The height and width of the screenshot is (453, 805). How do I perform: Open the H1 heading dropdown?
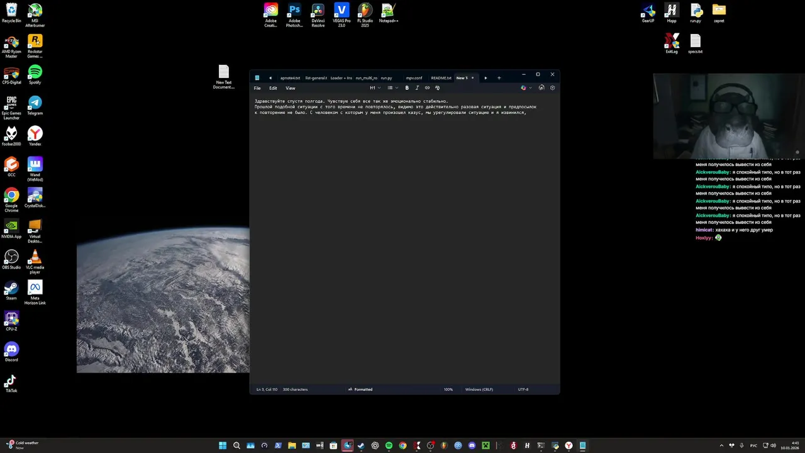375,88
